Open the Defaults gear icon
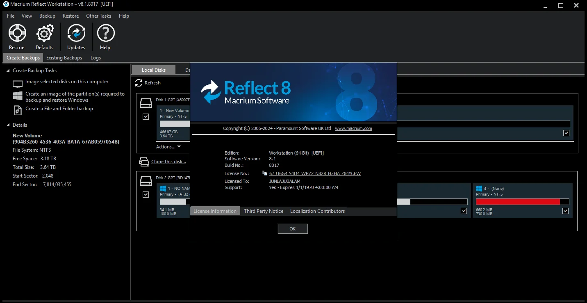This screenshot has height=303, width=587. click(x=45, y=34)
